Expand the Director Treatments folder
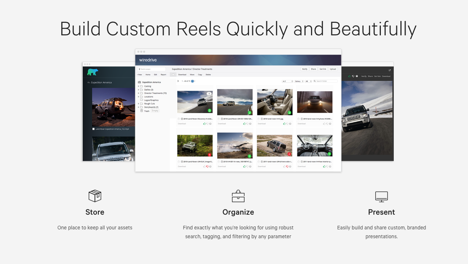The width and height of the screenshot is (468, 264). click(139, 93)
